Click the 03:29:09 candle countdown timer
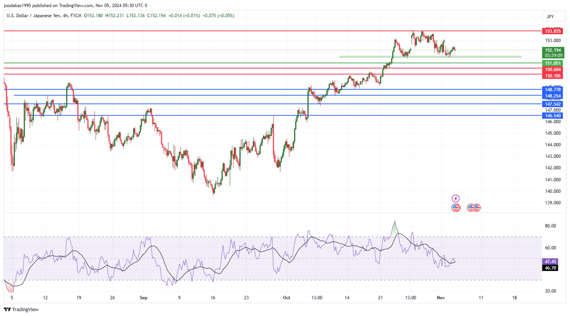570x316 pixels. pos(553,56)
